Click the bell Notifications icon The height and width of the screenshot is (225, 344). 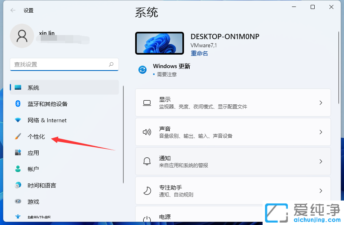click(147, 161)
